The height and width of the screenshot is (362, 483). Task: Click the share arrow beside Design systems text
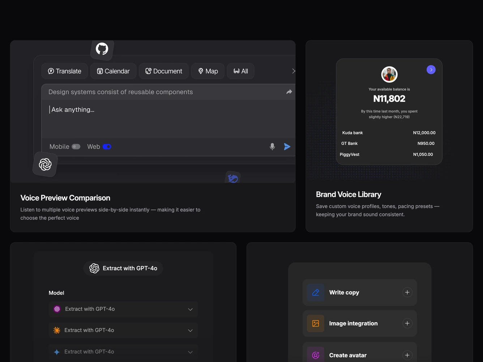289,92
